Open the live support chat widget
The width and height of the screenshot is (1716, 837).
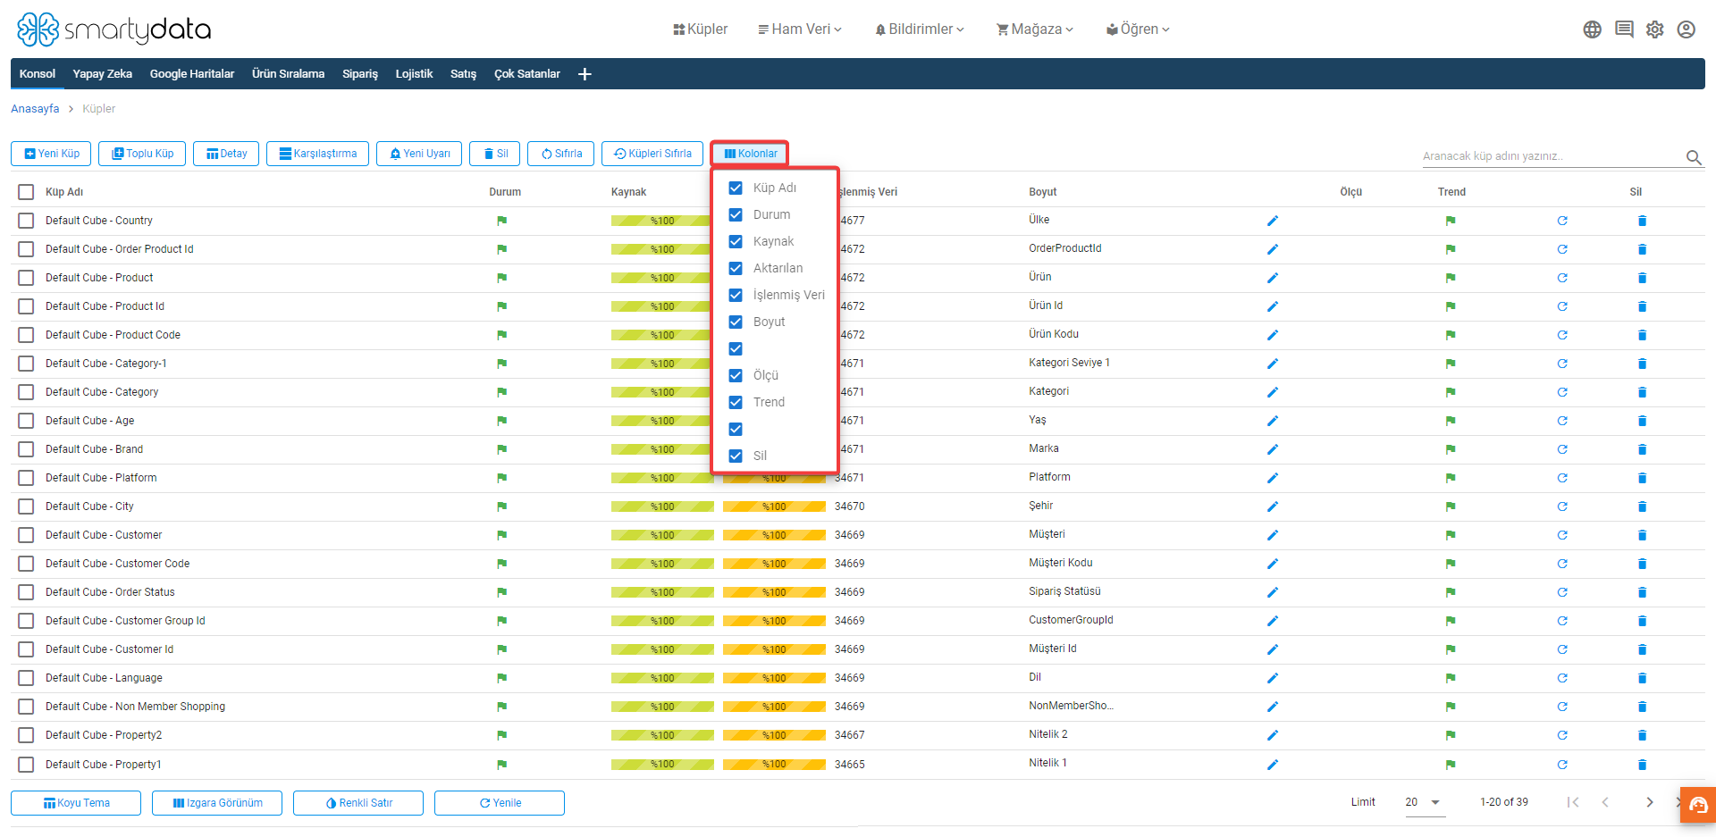[x=1698, y=805]
